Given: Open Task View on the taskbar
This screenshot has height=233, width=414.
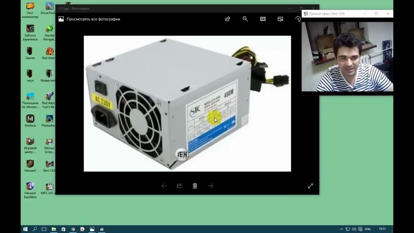Looking at the screenshot, I should (x=44, y=229).
